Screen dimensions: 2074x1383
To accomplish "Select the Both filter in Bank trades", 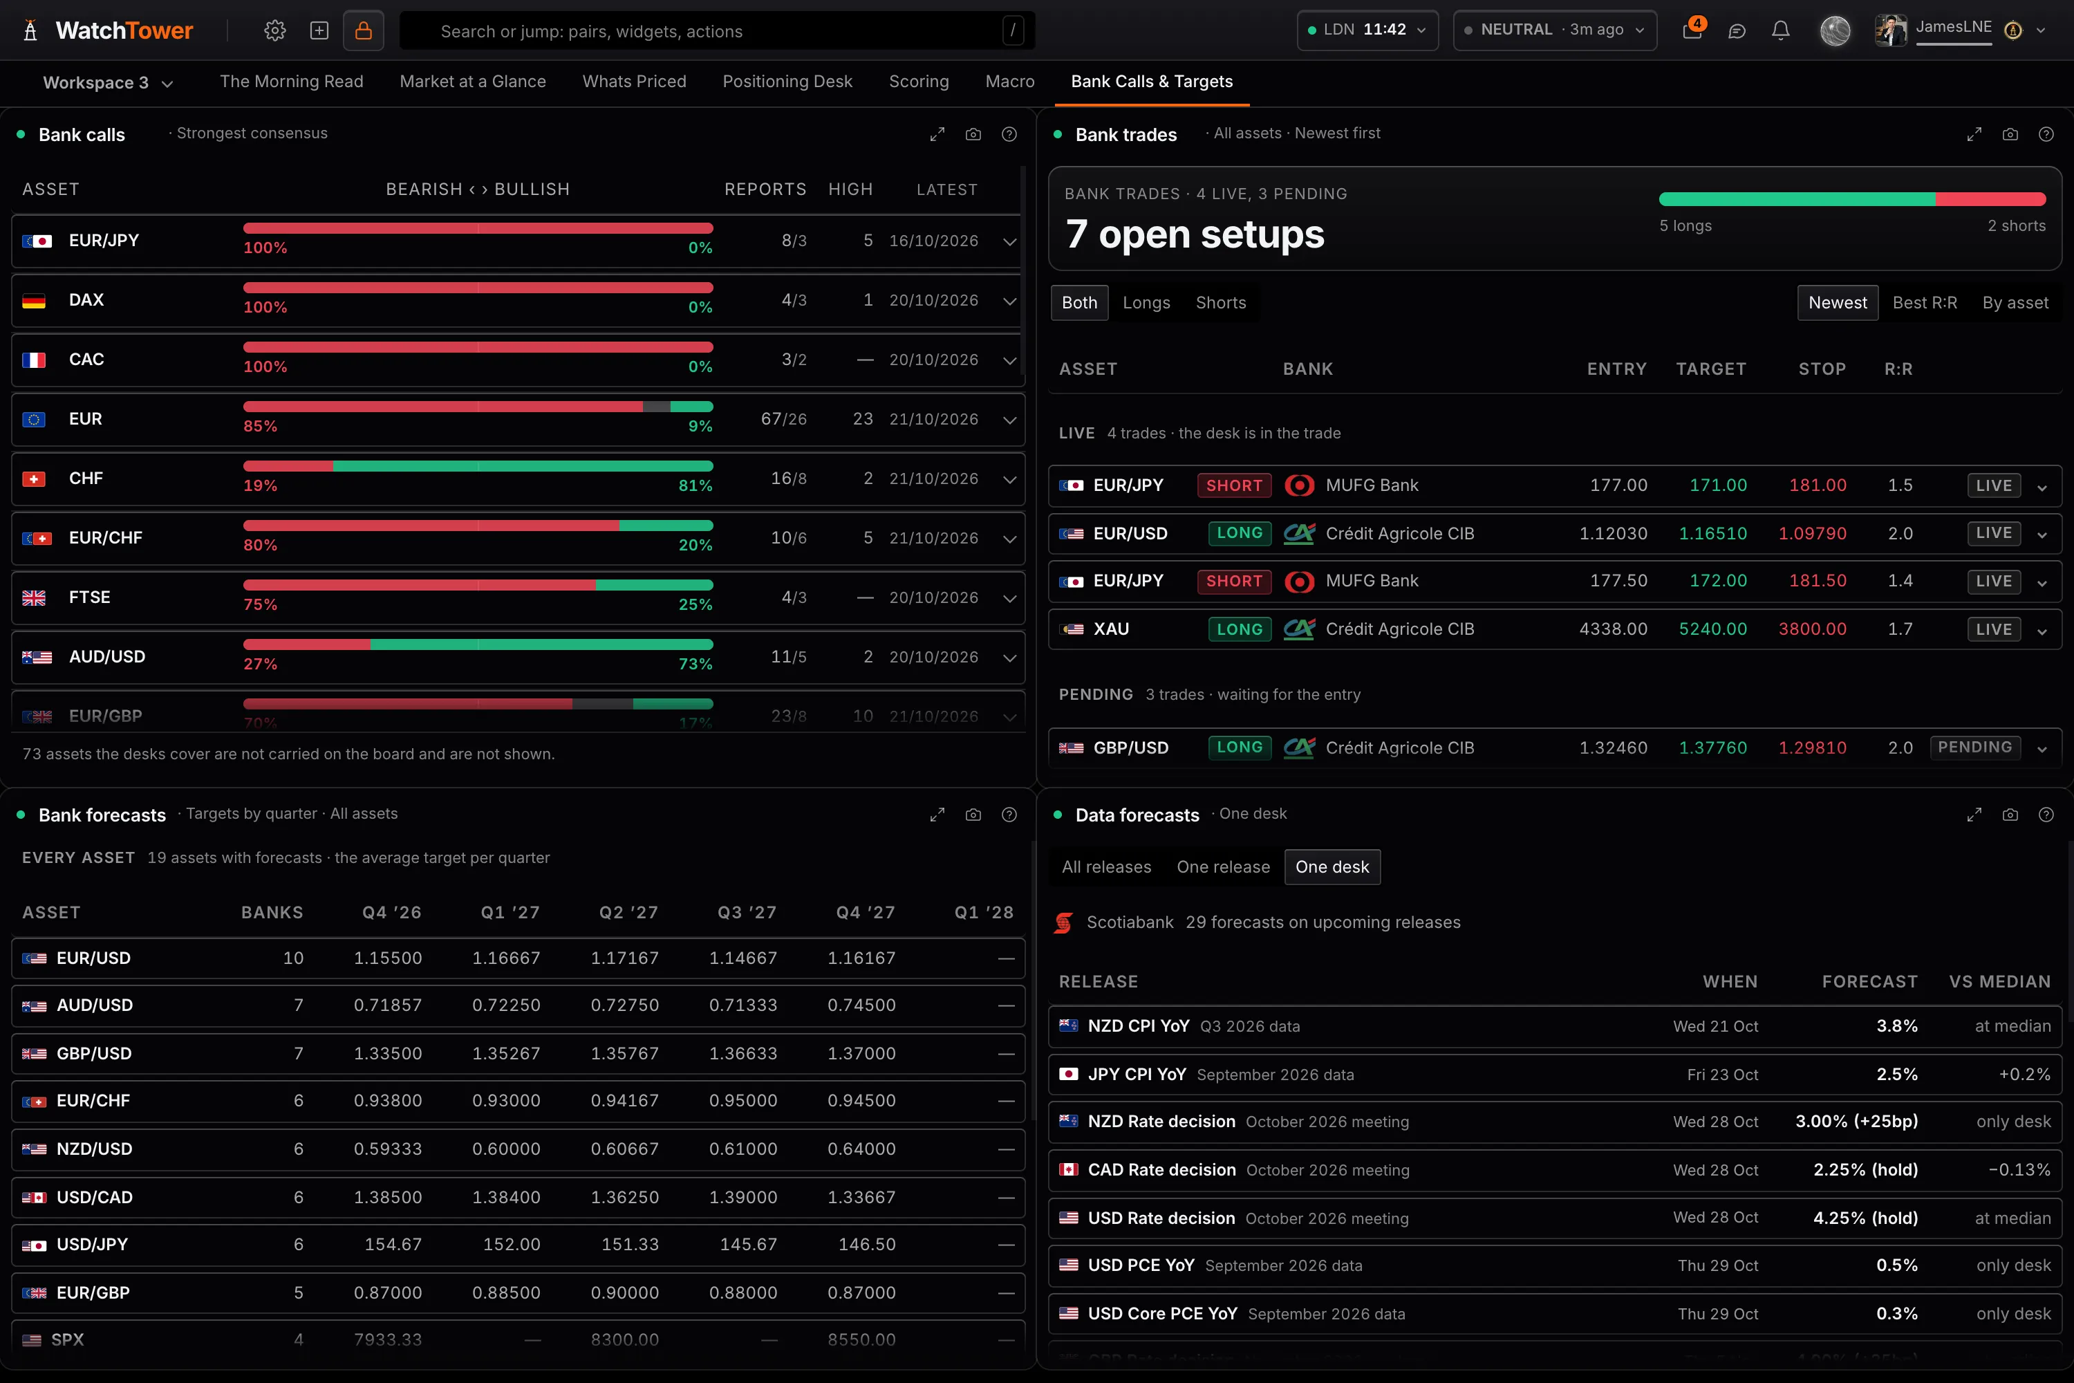I will [x=1079, y=303].
